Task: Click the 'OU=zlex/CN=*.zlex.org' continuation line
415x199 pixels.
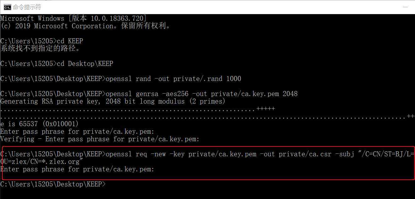Action: 42,162
